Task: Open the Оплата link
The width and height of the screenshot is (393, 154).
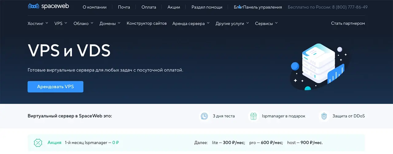Action: tap(149, 7)
